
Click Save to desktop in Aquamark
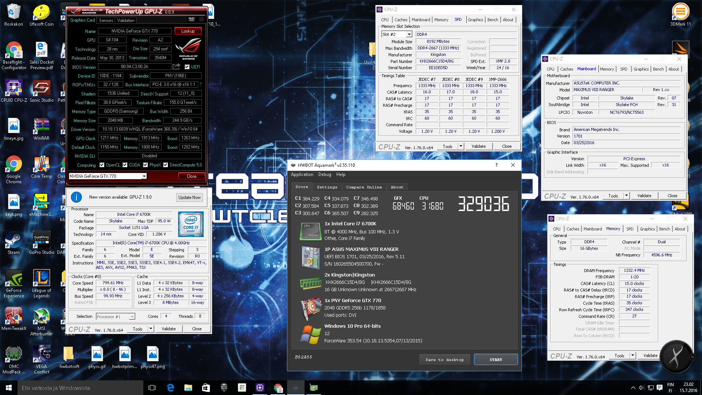coord(445,360)
